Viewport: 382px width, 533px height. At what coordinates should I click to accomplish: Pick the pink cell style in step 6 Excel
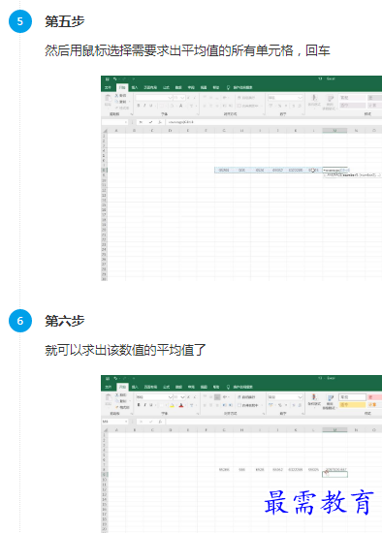[374, 397]
